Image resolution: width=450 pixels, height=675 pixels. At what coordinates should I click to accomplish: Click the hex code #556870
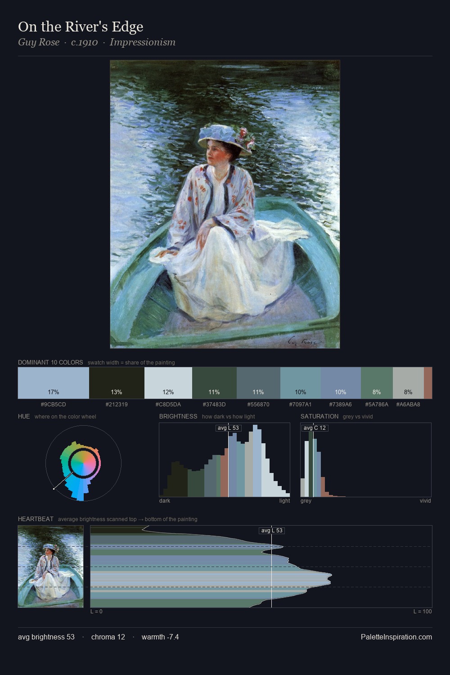(258, 405)
